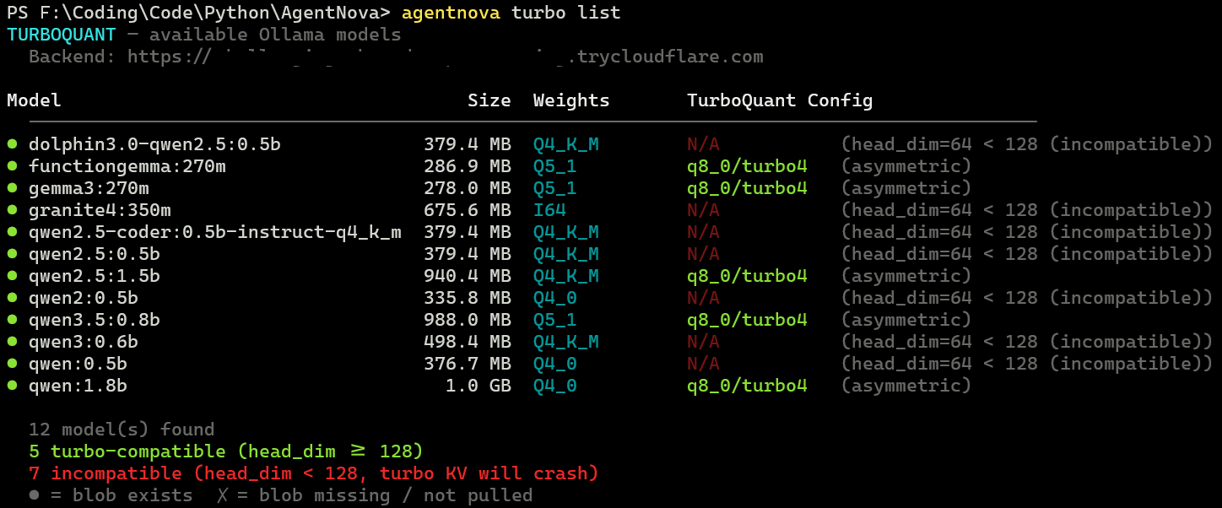Screen dimensions: 1222x508
Task: Click the 'Weights' column header
Action: click(571, 100)
